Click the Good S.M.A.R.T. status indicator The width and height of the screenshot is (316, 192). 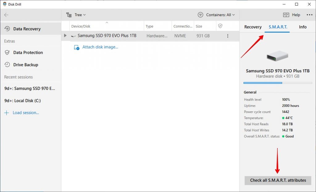click(x=283, y=136)
